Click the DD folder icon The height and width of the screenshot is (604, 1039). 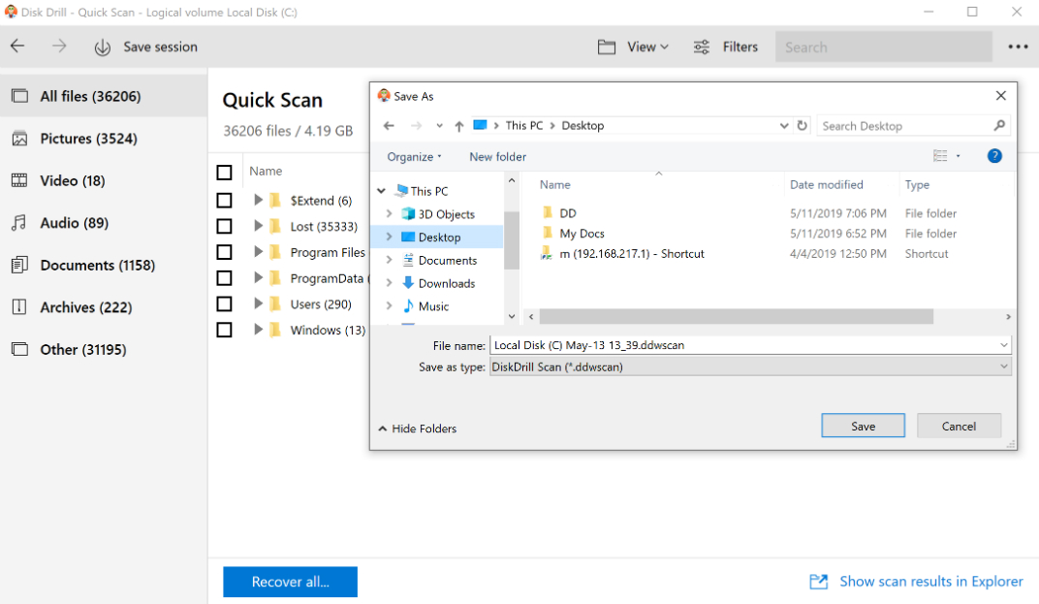pos(548,213)
